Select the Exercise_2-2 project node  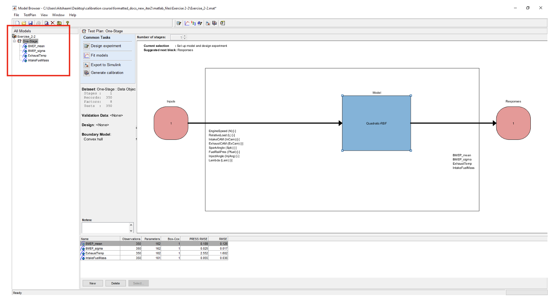click(x=27, y=37)
